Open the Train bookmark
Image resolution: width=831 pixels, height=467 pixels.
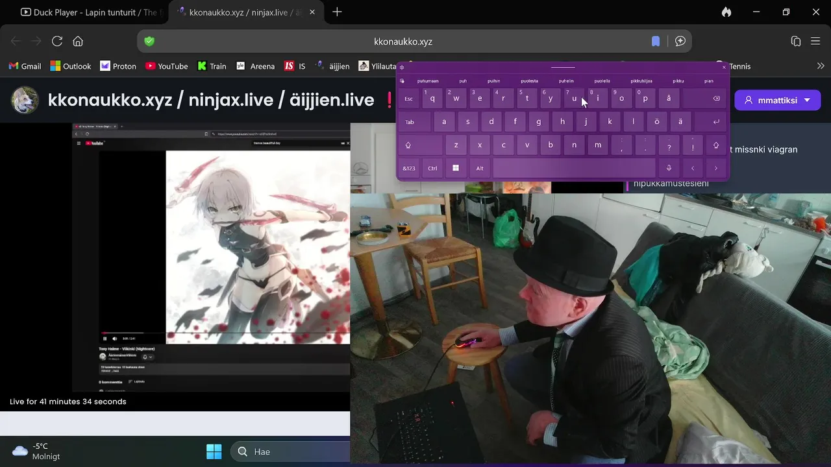212,66
